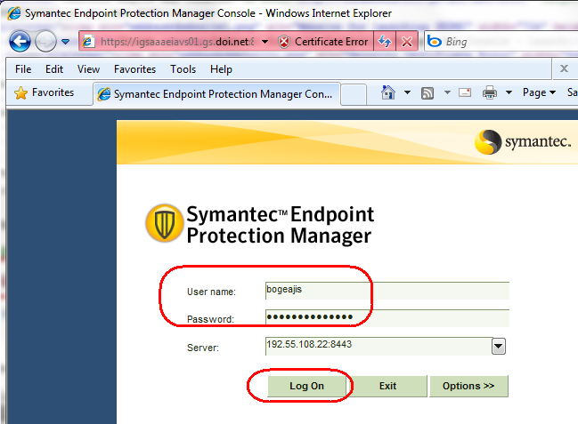Screen dimensions: 578x424
Task: Click the Password input field
Action: 387,318
